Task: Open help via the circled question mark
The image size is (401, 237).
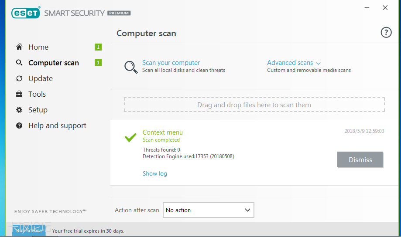Action: pyautogui.click(x=386, y=32)
